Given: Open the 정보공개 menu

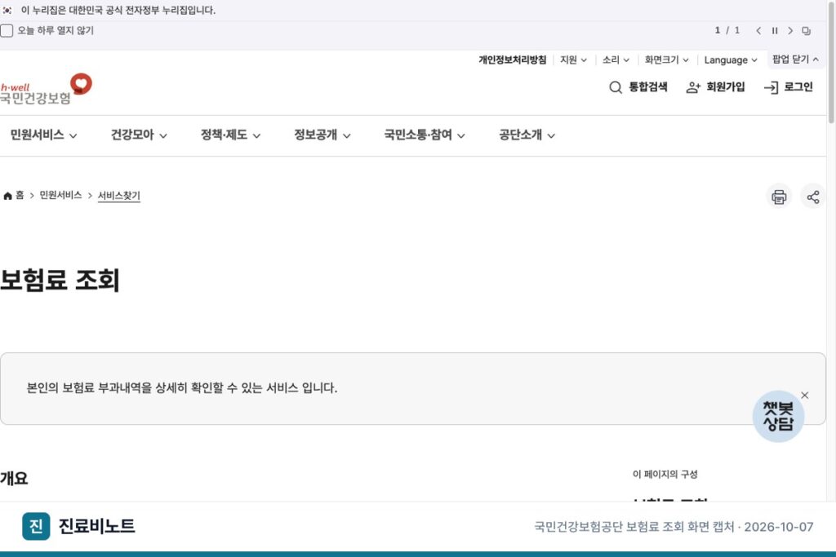Looking at the screenshot, I should [322, 135].
